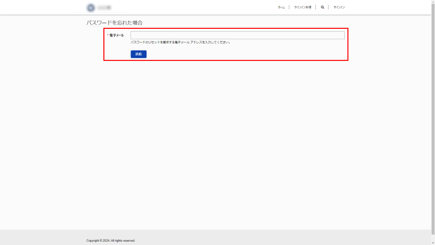Go to ホーム in top navigation
The width and height of the screenshot is (435, 245).
point(281,8)
